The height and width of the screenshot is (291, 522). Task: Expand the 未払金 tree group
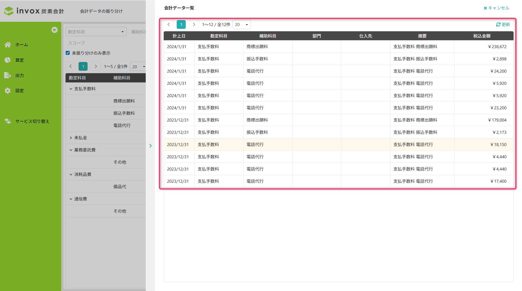click(71, 138)
